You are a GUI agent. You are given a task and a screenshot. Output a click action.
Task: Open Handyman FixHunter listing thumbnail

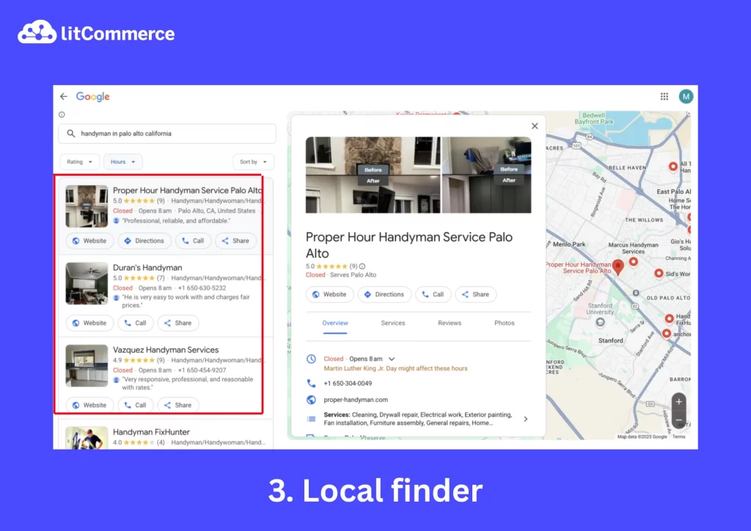coord(87,438)
